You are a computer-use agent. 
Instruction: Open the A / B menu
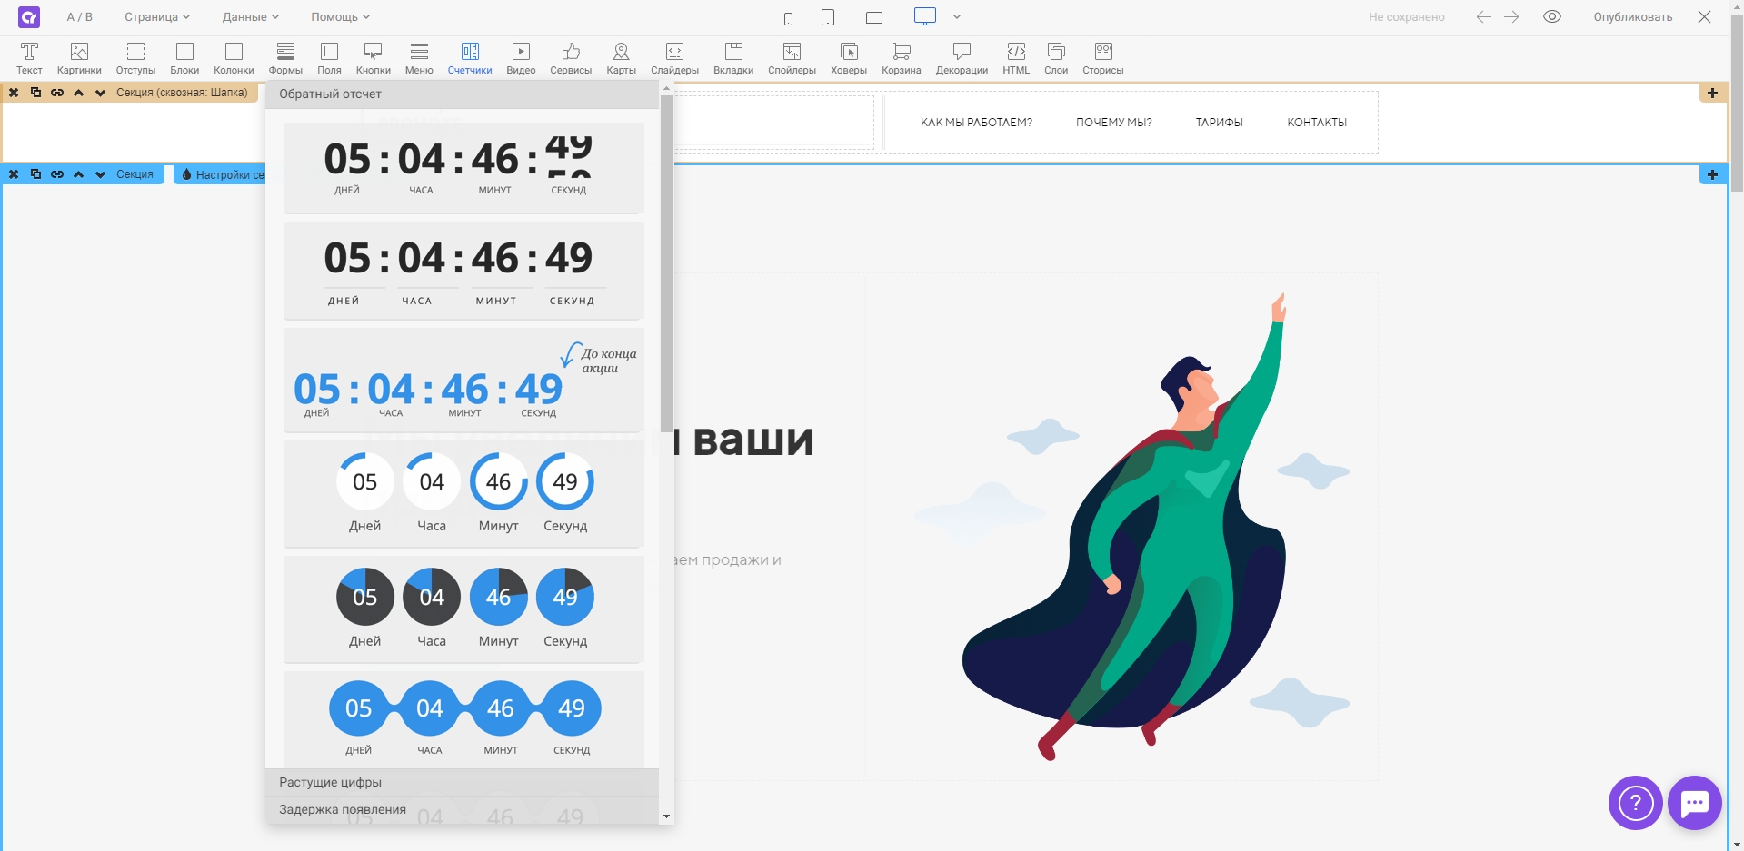80,17
